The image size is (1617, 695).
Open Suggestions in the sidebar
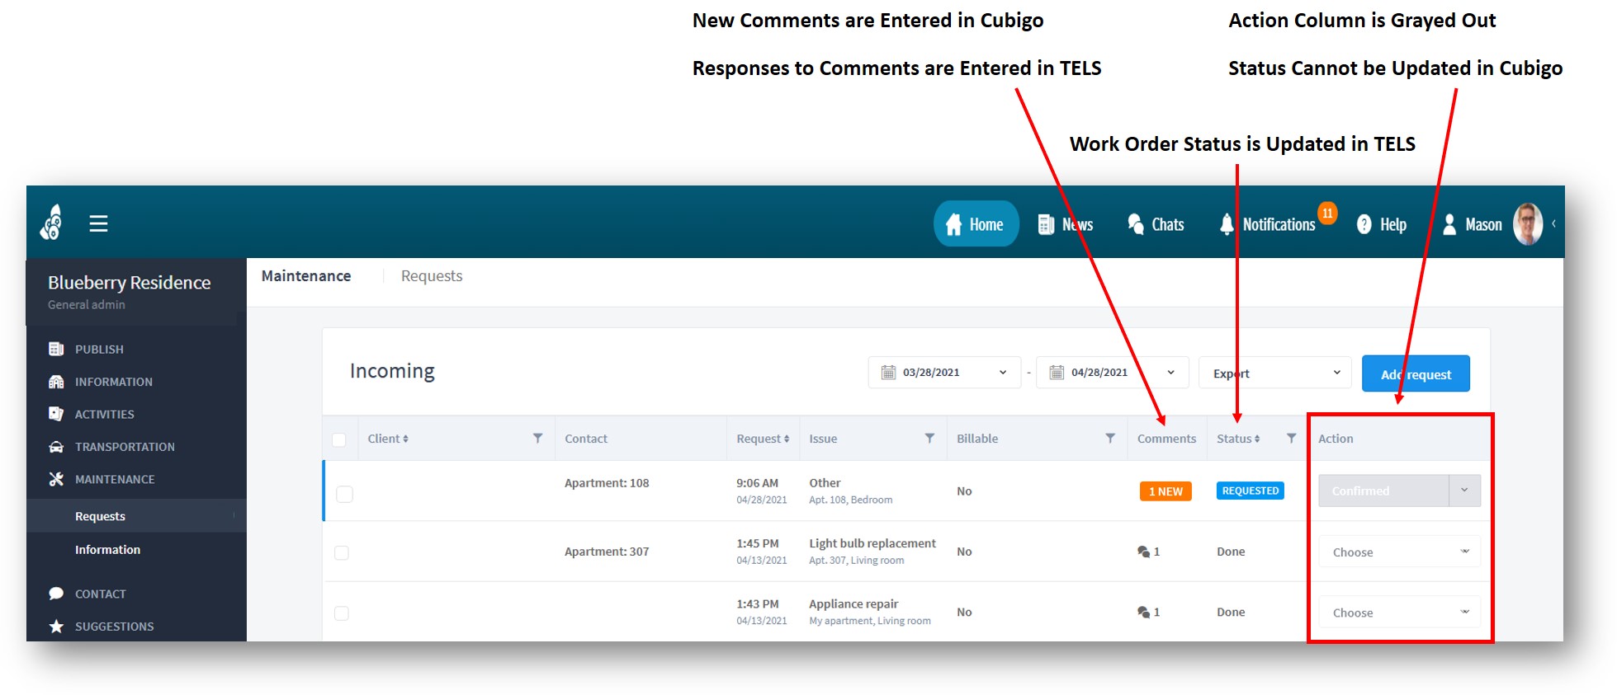pyautogui.click(x=115, y=627)
